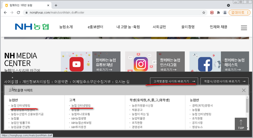Open 오시는 길 footer link
The image size is (253, 138).
tap(122, 82)
